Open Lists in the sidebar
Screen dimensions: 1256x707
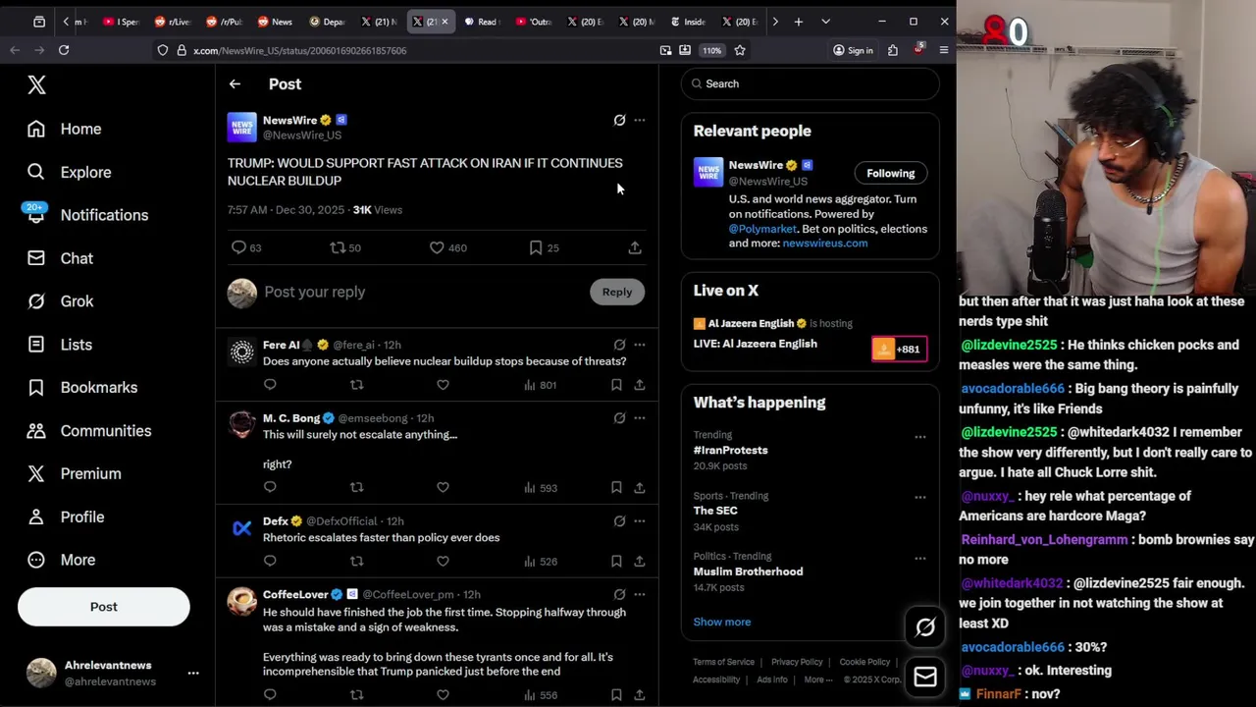click(59, 345)
